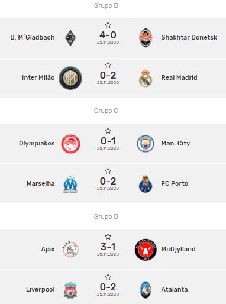The height and width of the screenshot is (304, 226).
Task: Click the Shakhtar Donetsk club crest
Action: pyautogui.click(x=146, y=38)
